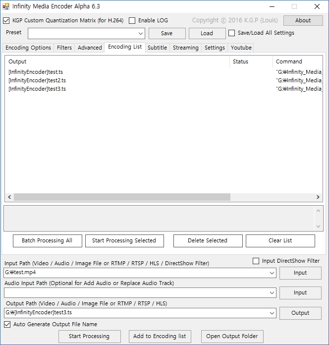Expand the Input Path dropdown arrow

pyautogui.click(x=272, y=273)
